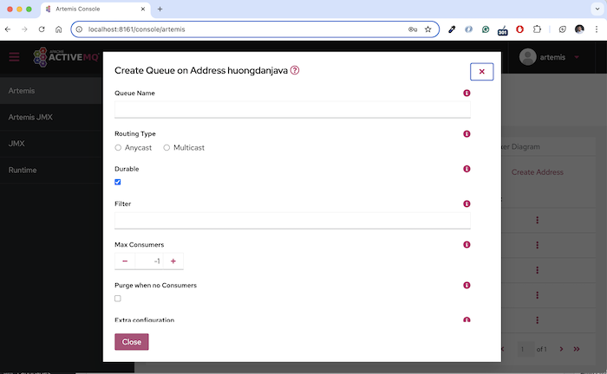Decrease Max Consumers with minus button
Screen dimensions: 607x374
pyautogui.click(x=125, y=261)
